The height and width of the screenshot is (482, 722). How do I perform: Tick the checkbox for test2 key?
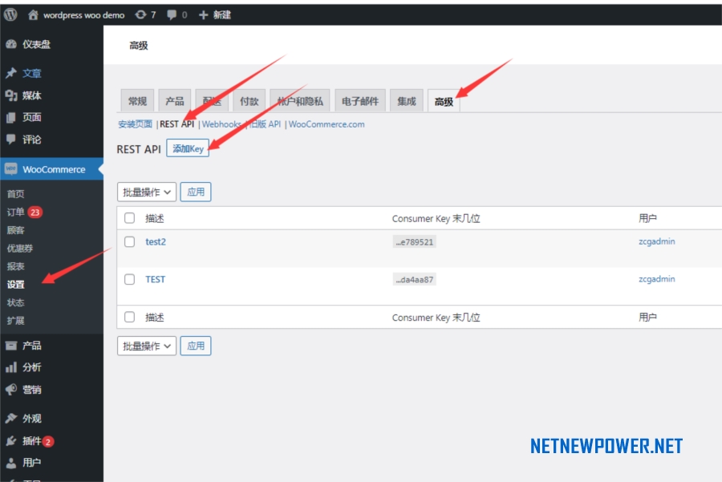pos(129,241)
